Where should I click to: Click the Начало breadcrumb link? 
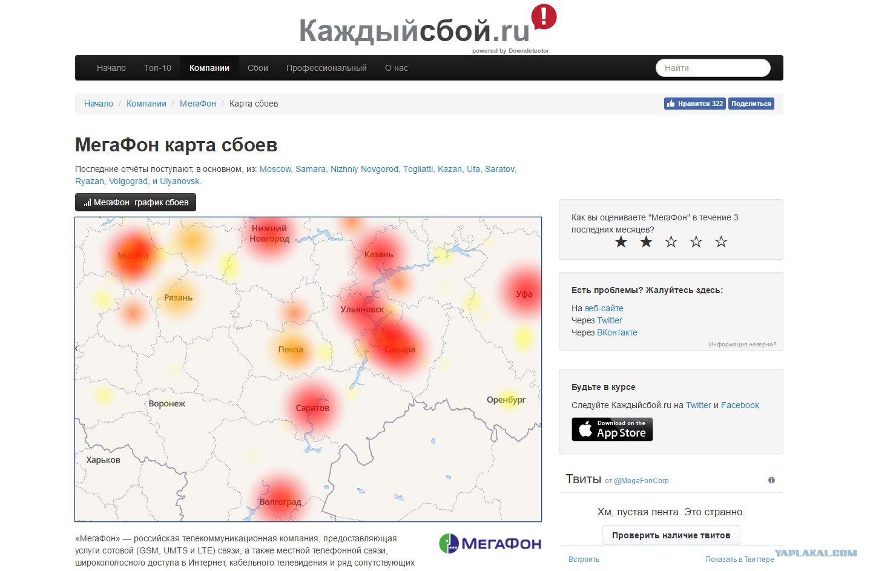click(x=99, y=104)
